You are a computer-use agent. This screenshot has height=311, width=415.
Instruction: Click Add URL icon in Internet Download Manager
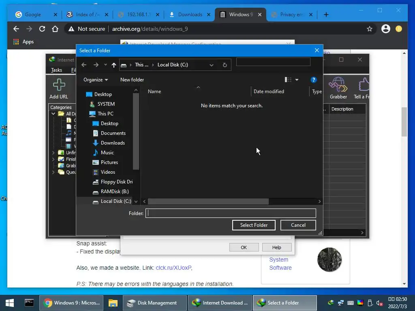click(59, 89)
